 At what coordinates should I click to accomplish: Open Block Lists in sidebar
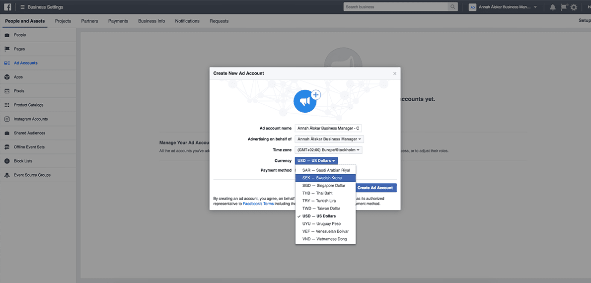tap(23, 161)
